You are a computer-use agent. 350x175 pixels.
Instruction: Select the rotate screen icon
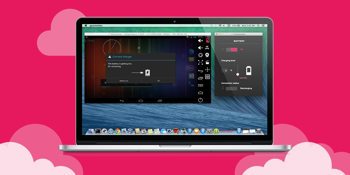[201, 55]
